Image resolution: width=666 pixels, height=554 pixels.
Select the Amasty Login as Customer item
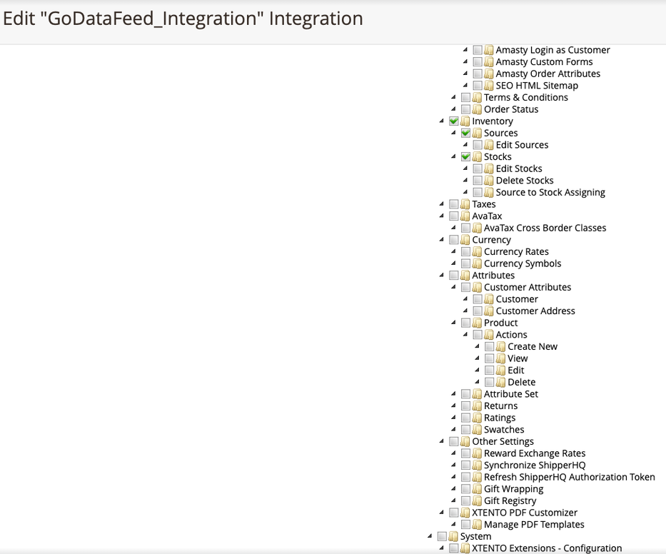pyautogui.click(x=553, y=50)
